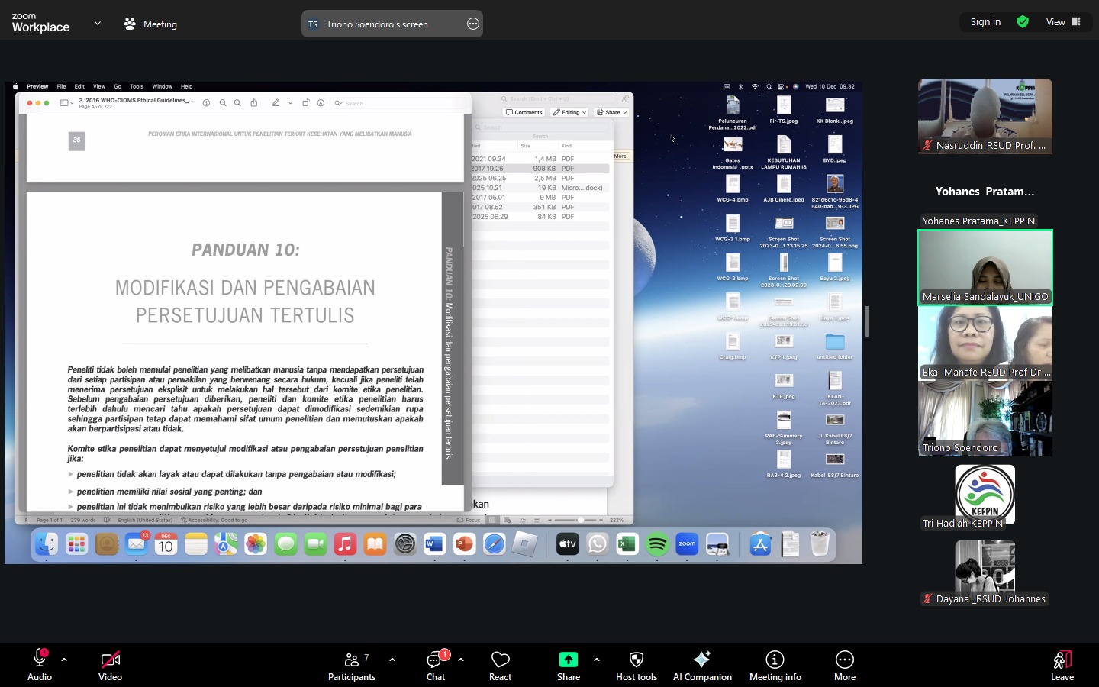The height and width of the screenshot is (687, 1099).
Task: Show Meeting info
Action: (775, 664)
